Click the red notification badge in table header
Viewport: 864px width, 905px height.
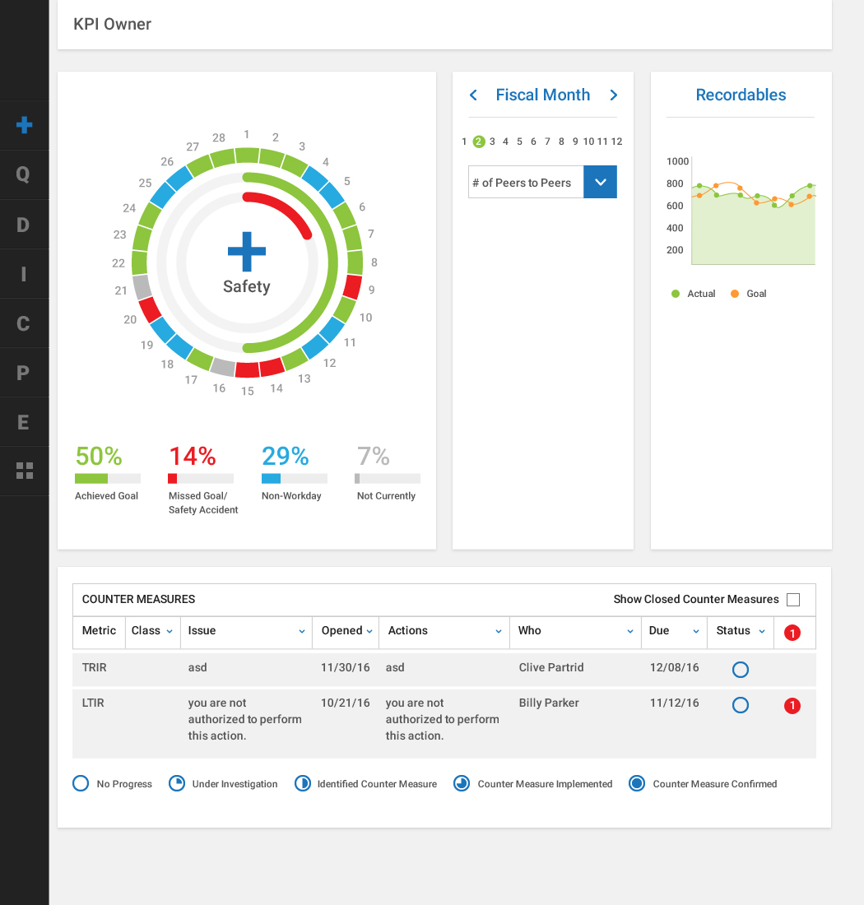(792, 633)
